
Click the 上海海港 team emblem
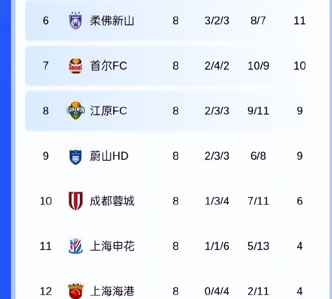(76, 291)
